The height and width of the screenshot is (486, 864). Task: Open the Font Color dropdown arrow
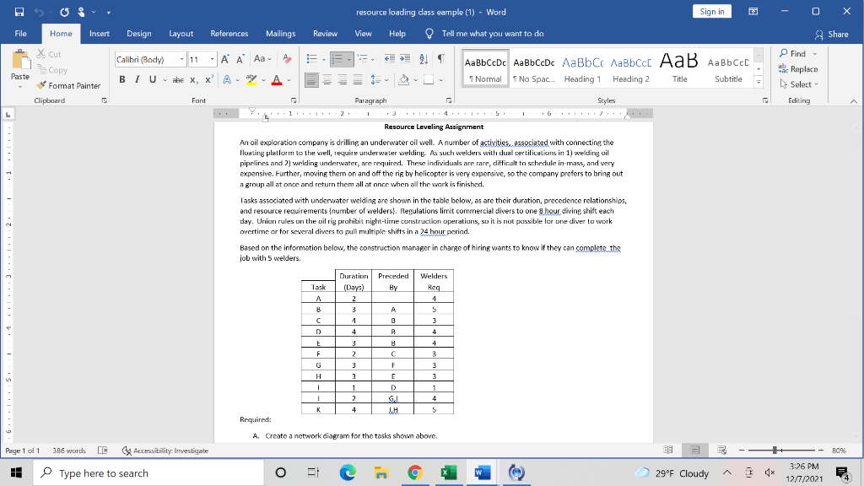288,80
